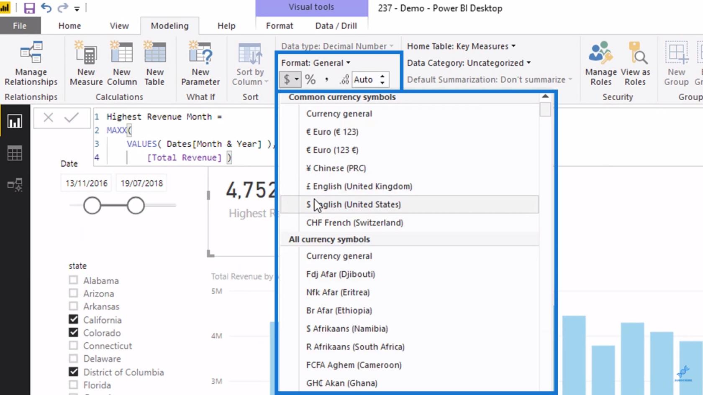Open Default Summarization dropdown
This screenshot has width=703, height=395.
pyautogui.click(x=489, y=79)
